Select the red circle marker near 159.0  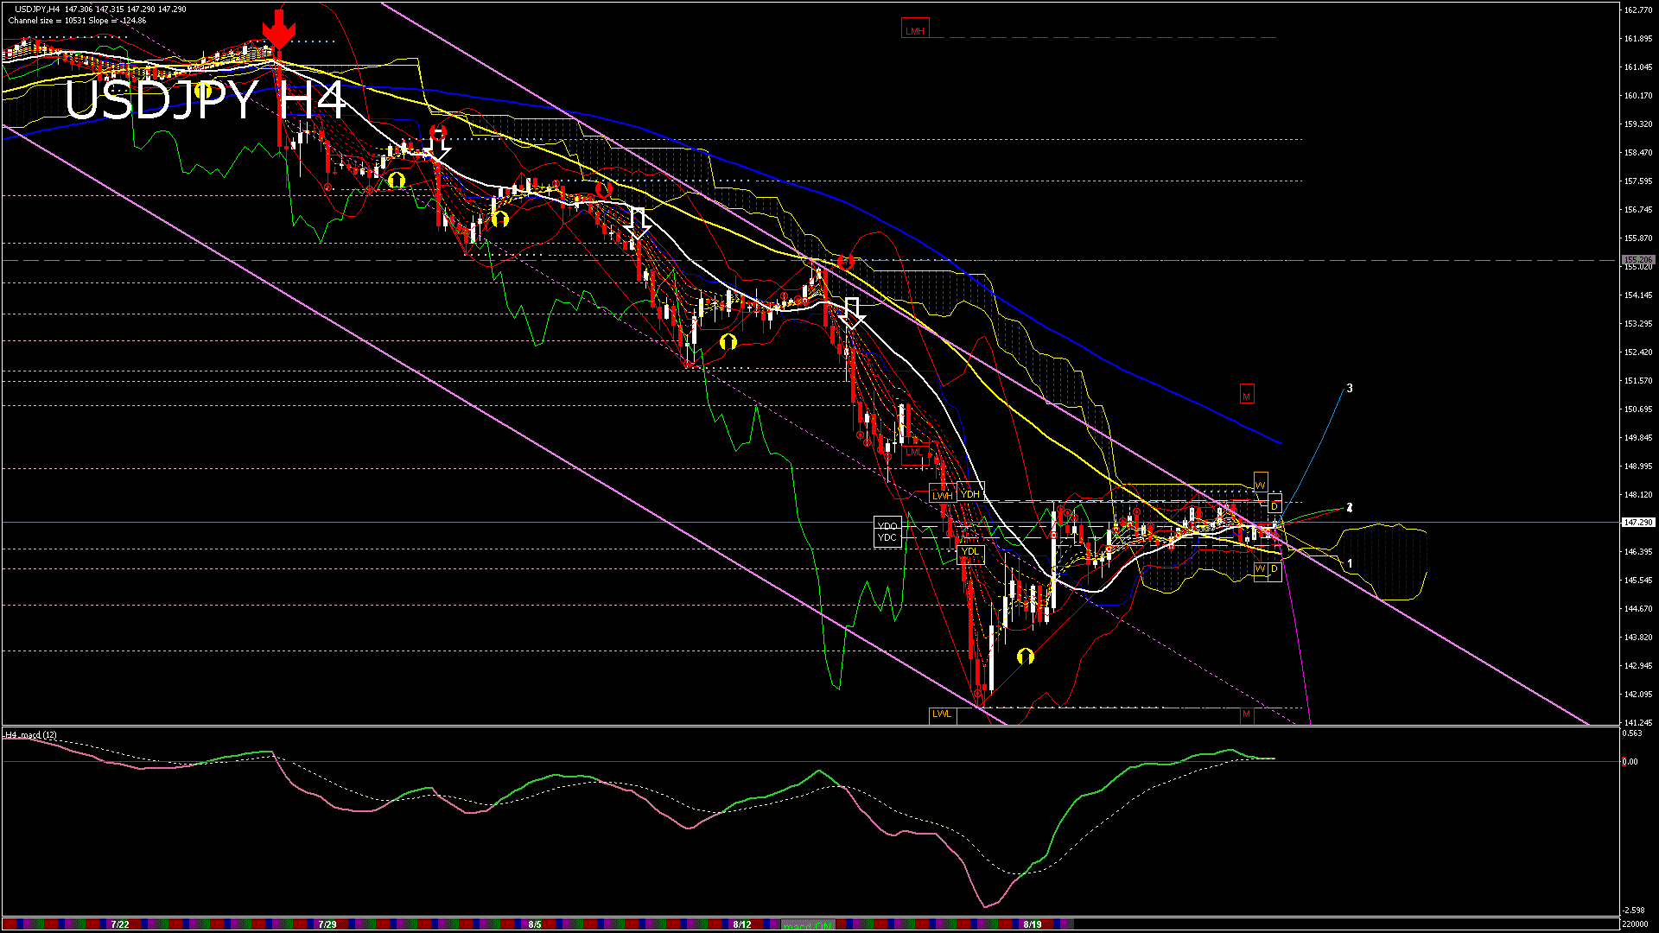[439, 132]
